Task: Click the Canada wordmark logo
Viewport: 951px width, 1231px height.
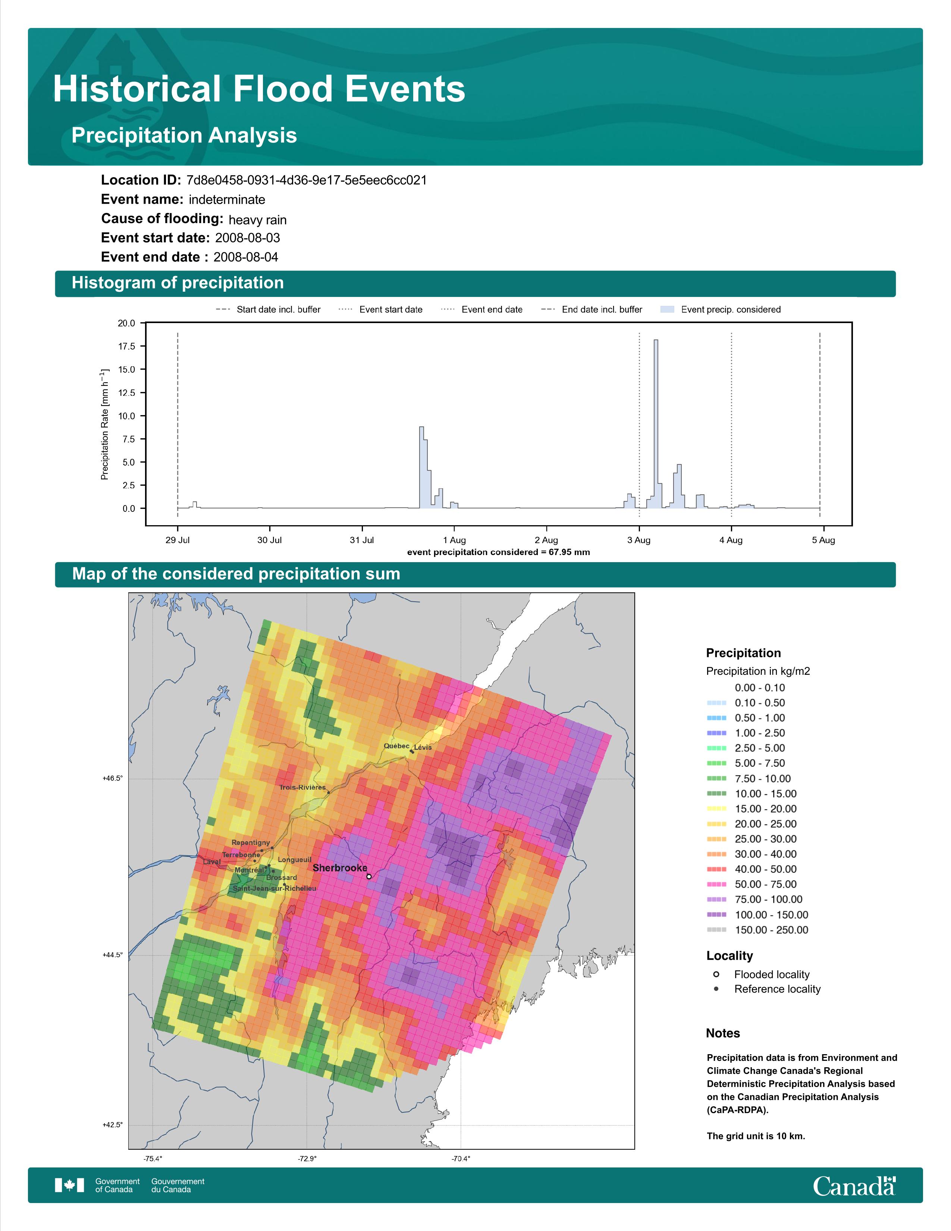Action: [854, 1186]
